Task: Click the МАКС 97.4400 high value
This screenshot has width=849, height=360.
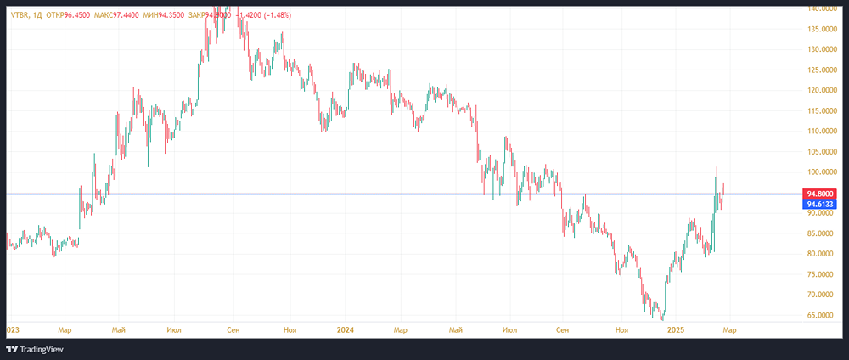Action: [x=121, y=16]
